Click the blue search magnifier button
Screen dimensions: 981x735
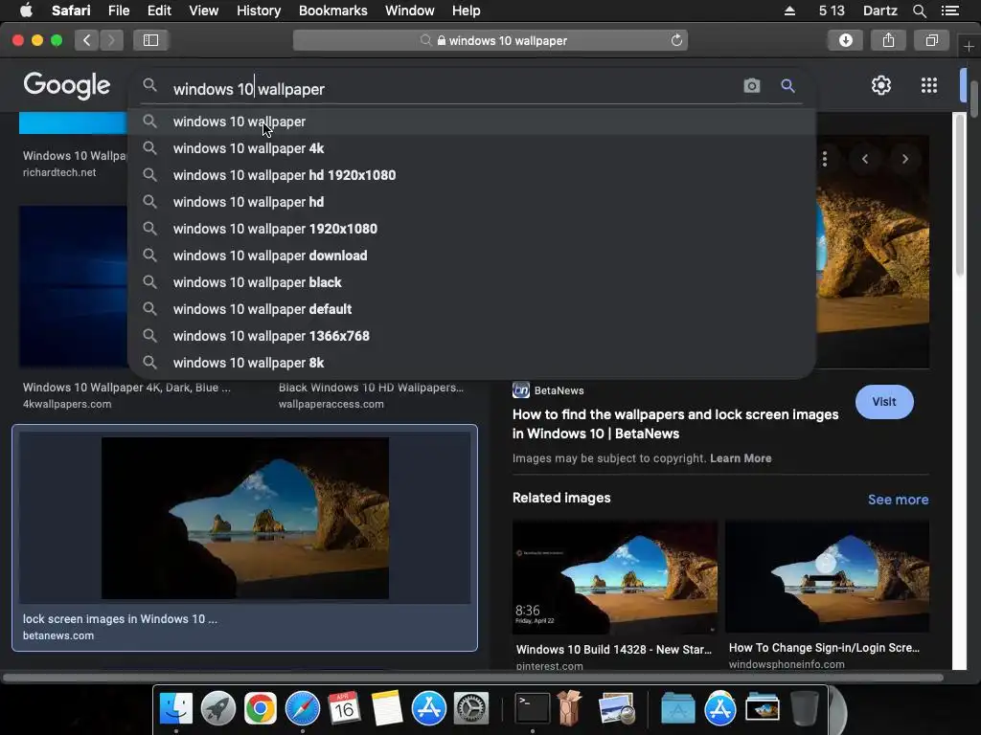787,85
